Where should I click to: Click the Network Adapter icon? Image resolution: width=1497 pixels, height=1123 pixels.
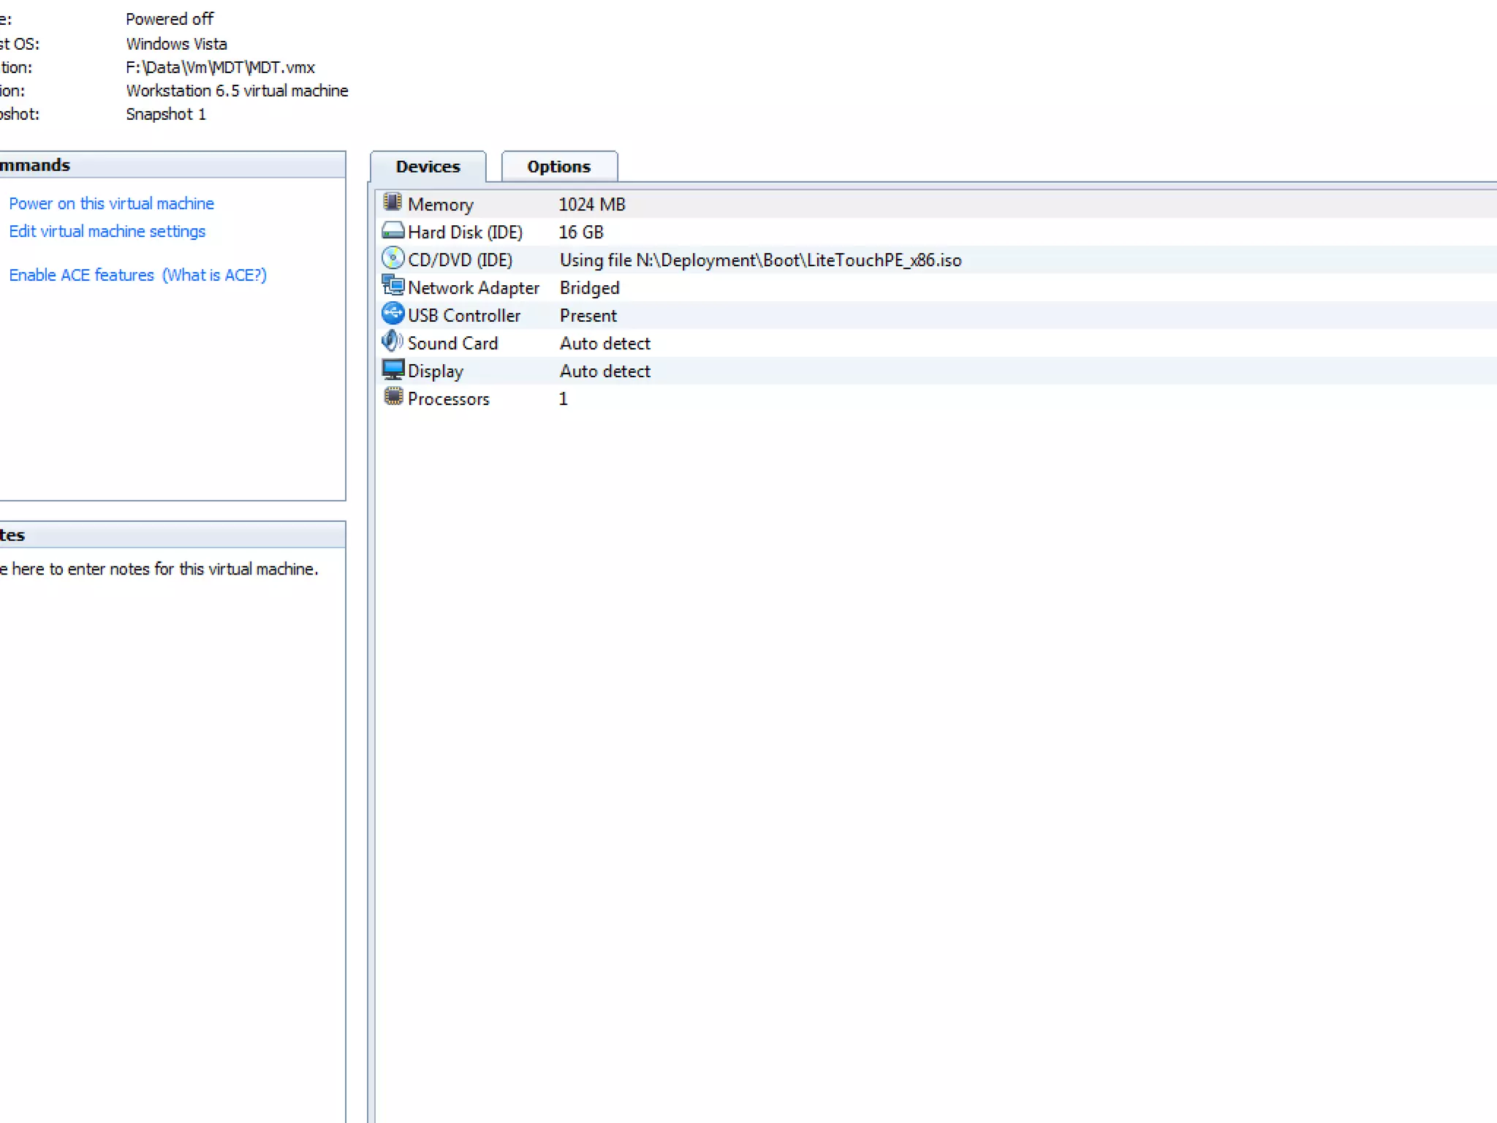(x=393, y=286)
